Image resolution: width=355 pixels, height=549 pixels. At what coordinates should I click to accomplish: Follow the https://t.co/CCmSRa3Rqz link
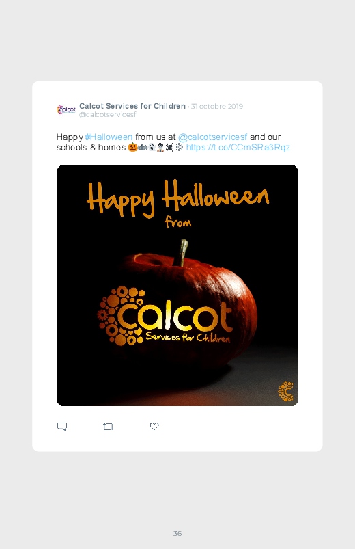click(x=238, y=147)
